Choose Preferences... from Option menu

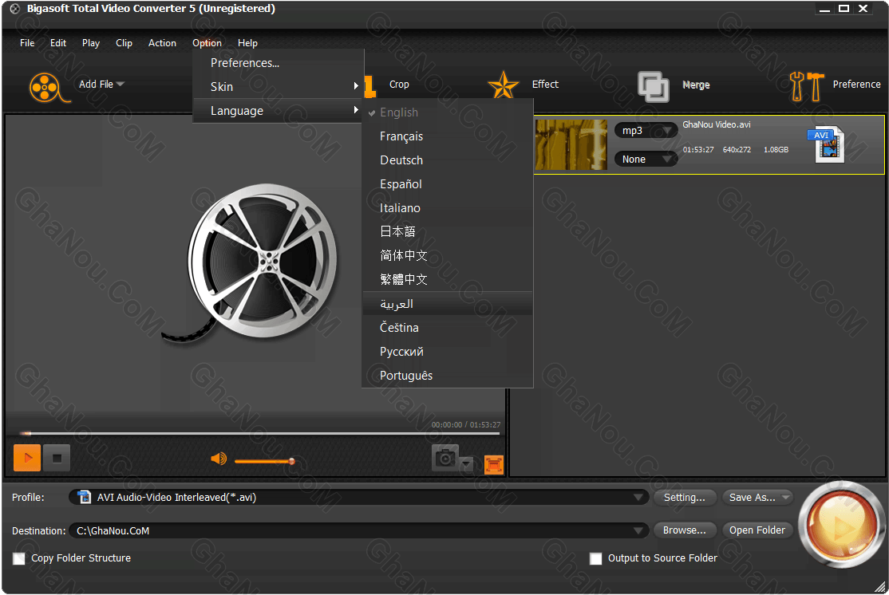pyautogui.click(x=279, y=63)
